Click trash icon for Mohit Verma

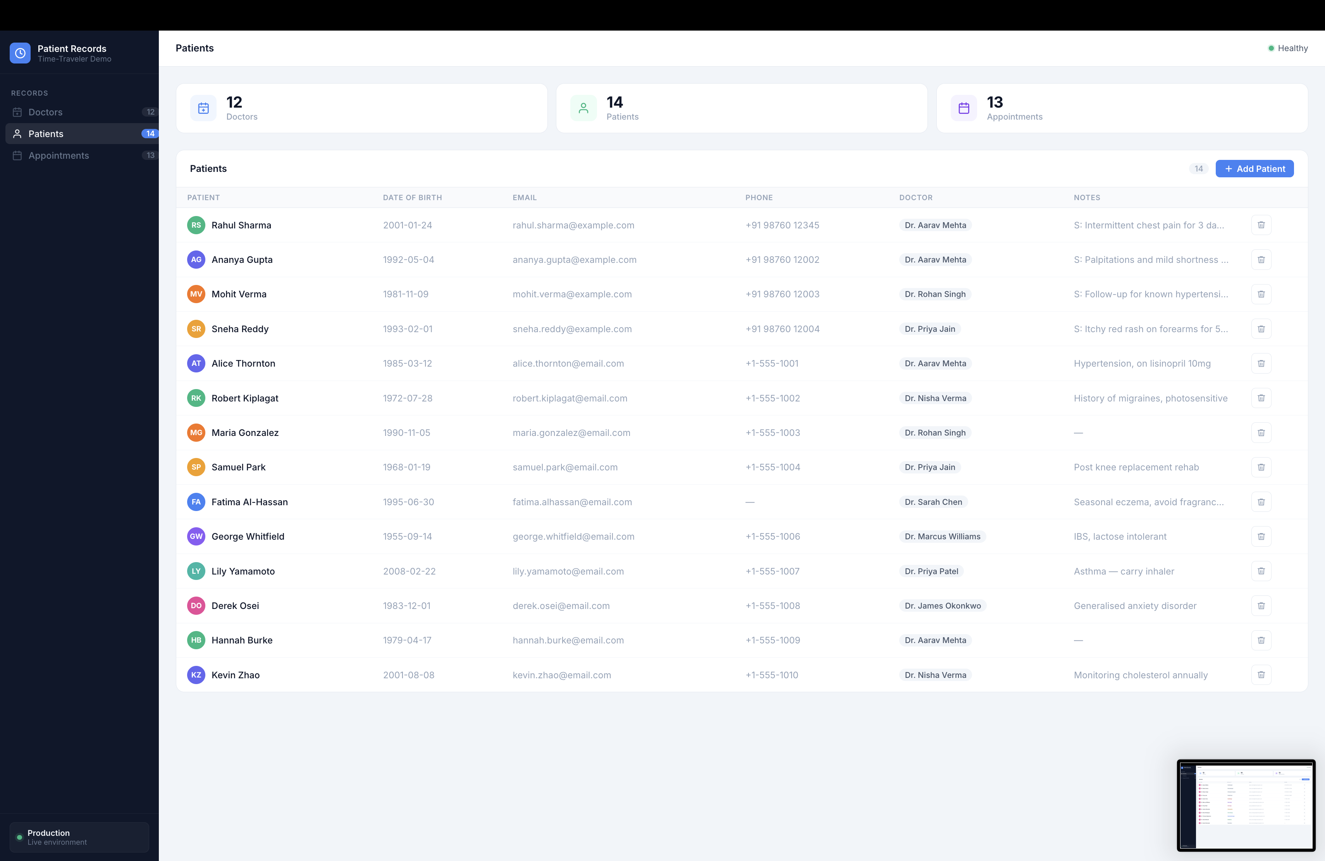[1261, 294]
